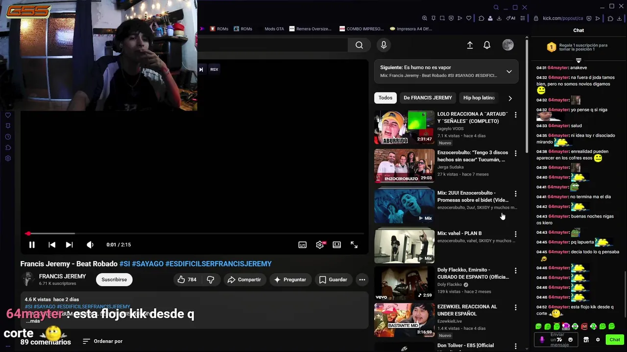Open options for Mix 2UU! Enzocerobulto
Image resolution: width=627 pixels, height=352 pixels.
point(515,194)
